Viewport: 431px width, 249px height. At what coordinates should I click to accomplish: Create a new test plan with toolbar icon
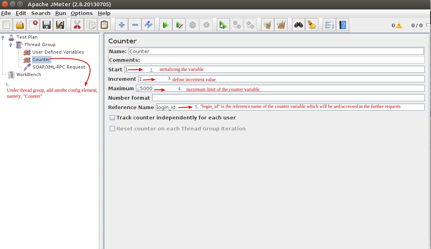coord(7,25)
